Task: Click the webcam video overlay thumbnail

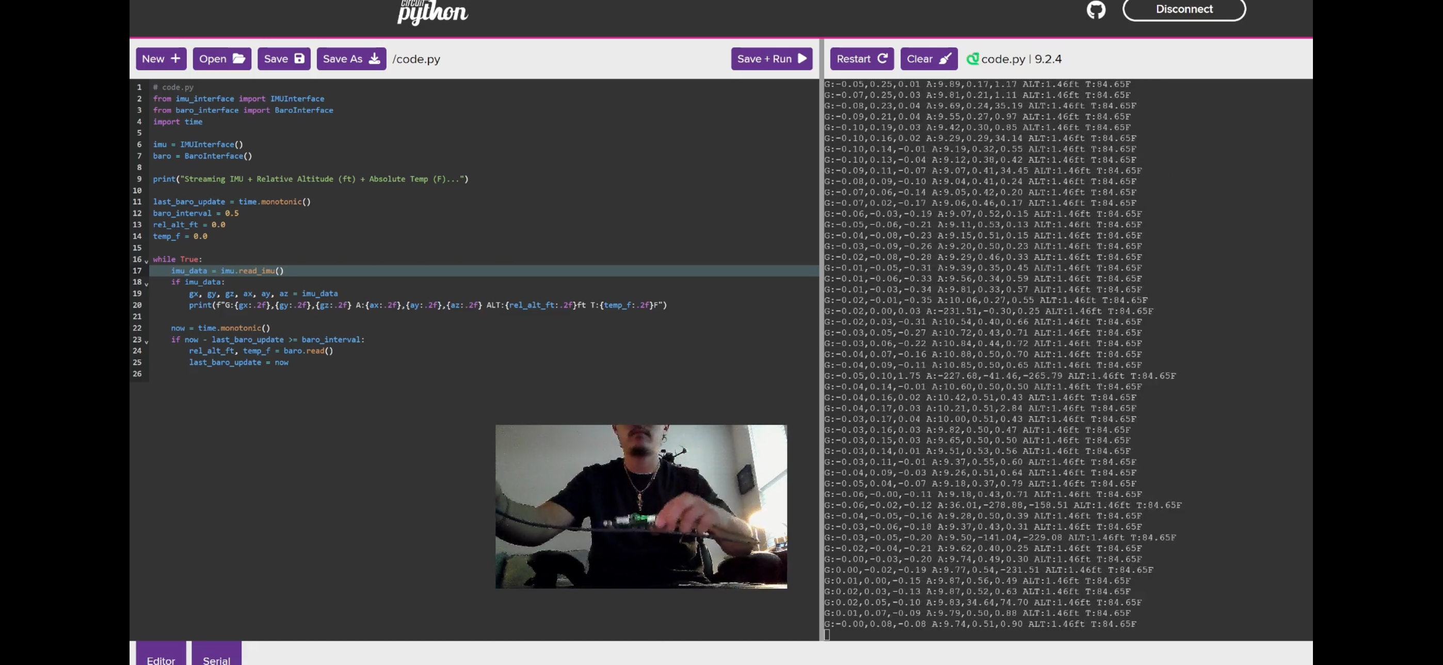Action: [x=640, y=506]
